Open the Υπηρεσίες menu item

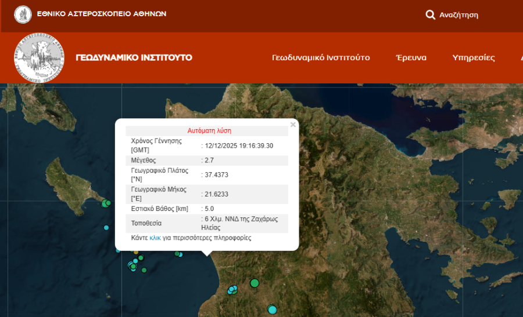473,57
